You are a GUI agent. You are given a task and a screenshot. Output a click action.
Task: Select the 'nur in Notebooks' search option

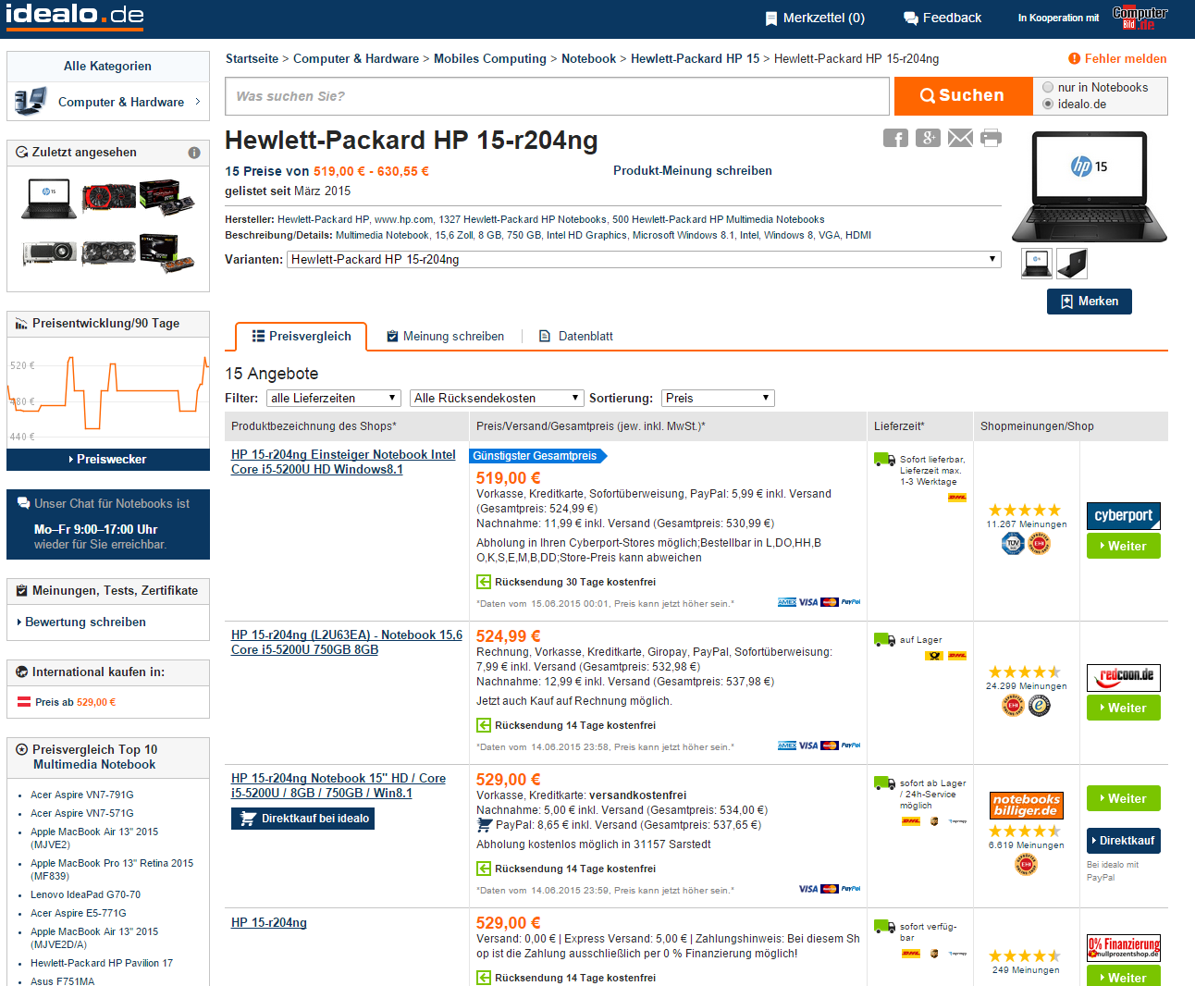click(x=1048, y=87)
